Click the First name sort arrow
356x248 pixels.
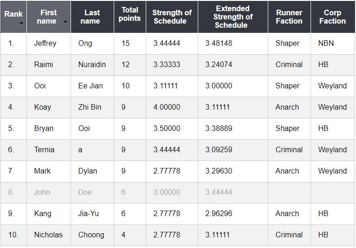[x=65, y=22]
